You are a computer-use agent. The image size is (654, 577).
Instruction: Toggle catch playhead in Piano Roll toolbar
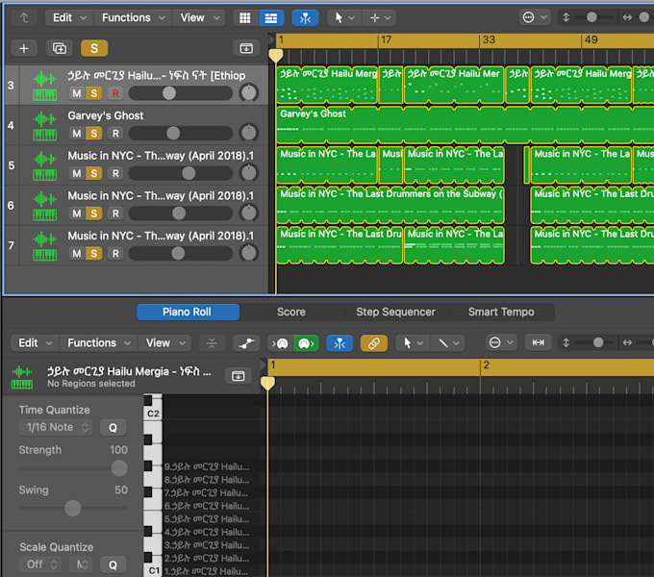[340, 343]
